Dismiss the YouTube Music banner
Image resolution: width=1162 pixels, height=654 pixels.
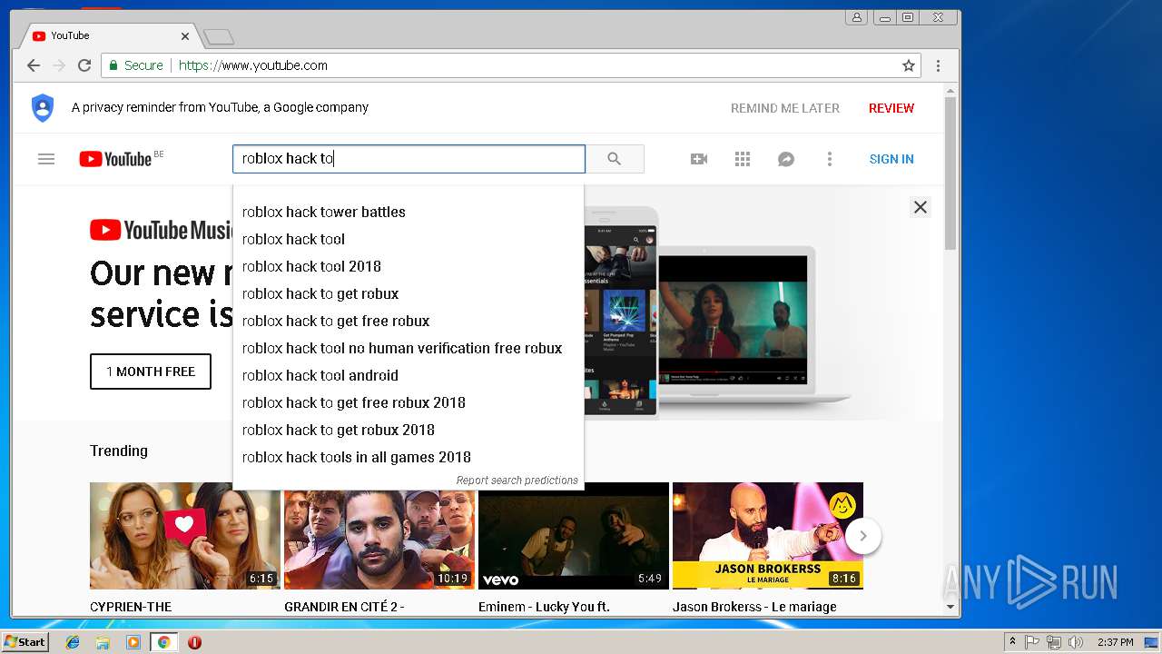tap(921, 207)
